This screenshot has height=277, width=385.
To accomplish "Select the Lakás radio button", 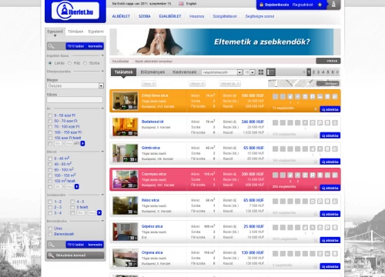I will [50, 63].
